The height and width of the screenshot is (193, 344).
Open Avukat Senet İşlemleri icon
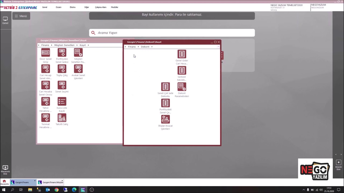click(78, 69)
